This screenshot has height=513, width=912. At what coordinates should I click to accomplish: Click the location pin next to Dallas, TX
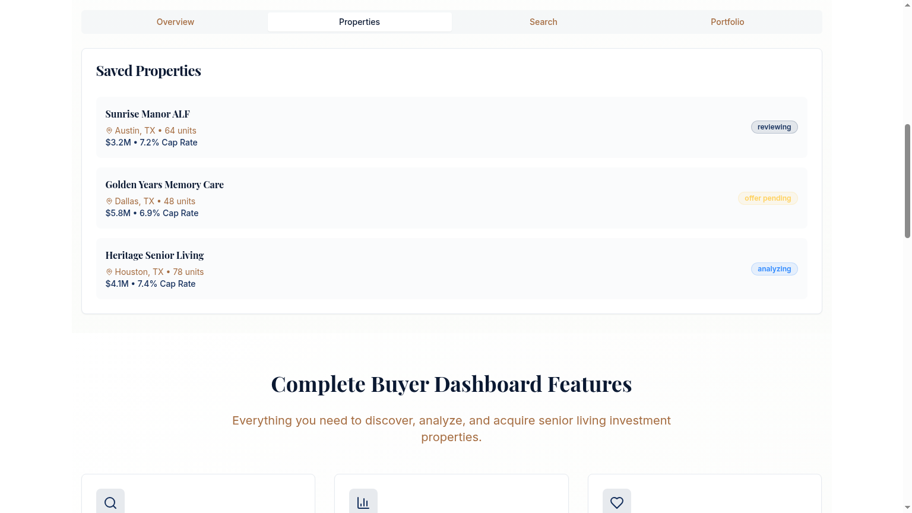click(x=109, y=201)
